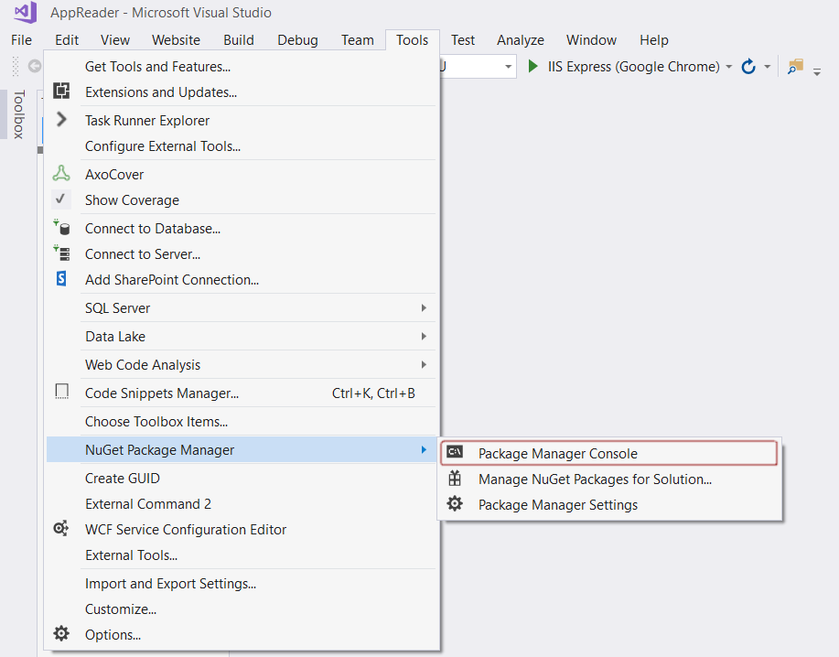Select the AxoCover icon
This screenshot has width=839, height=657.
[x=61, y=174]
